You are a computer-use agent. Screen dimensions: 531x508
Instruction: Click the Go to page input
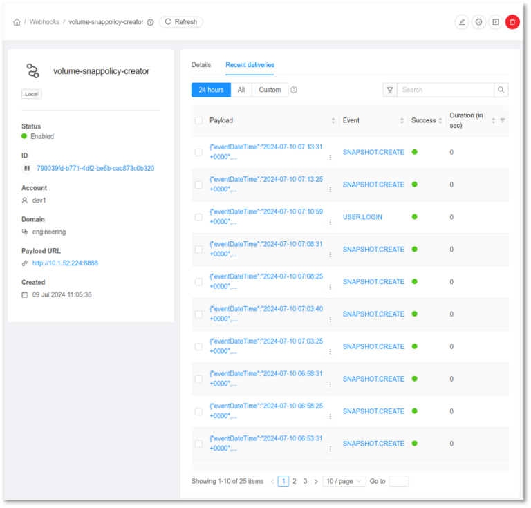(x=399, y=482)
